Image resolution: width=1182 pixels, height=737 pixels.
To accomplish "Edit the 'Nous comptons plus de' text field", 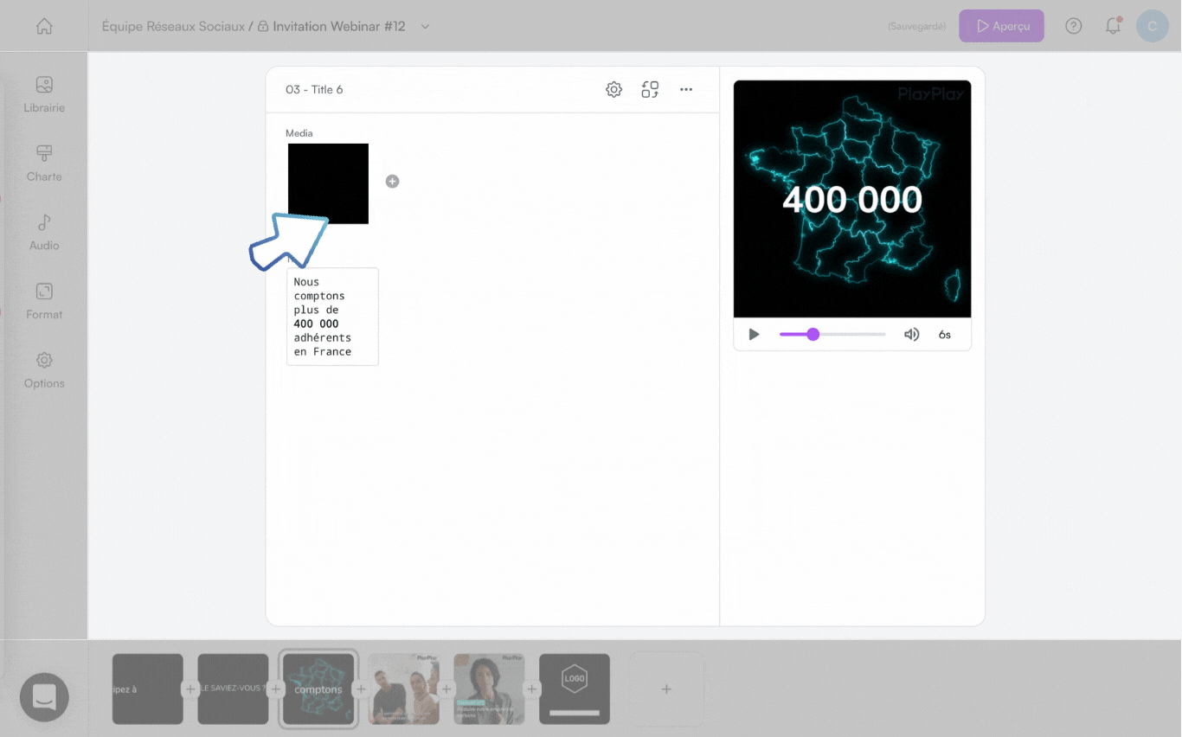I will pos(332,317).
